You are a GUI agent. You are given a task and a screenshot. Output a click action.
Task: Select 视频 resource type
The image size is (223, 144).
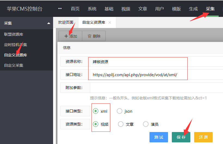[x=96, y=124]
